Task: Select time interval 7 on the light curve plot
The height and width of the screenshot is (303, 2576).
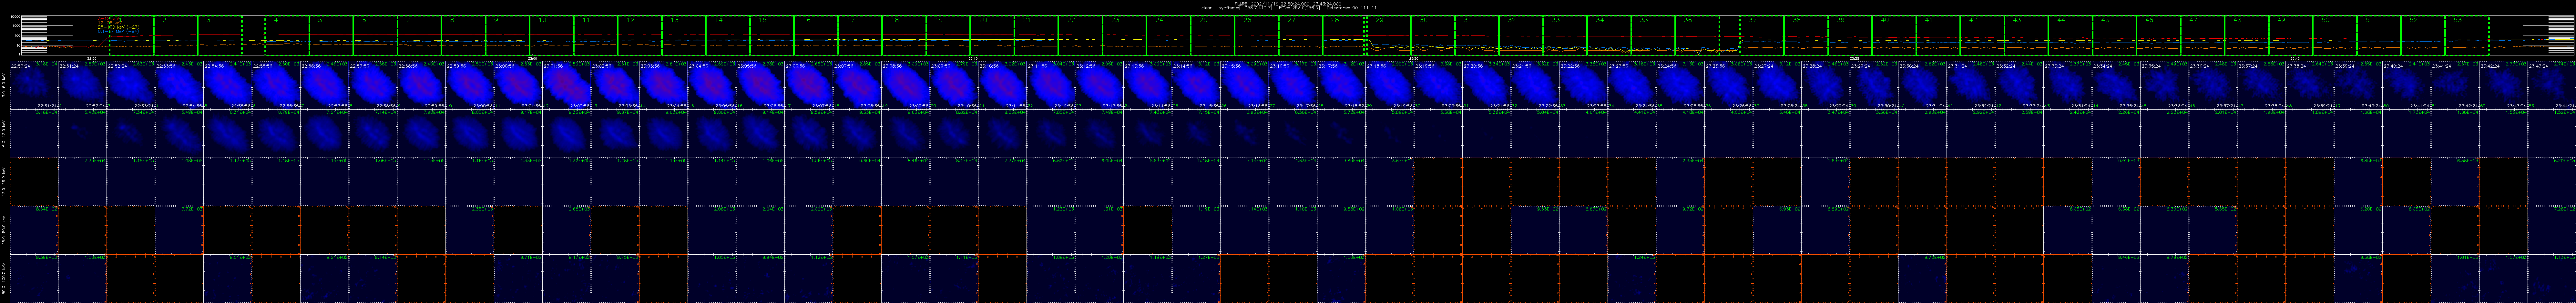Action: pyautogui.click(x=419, y=35)
